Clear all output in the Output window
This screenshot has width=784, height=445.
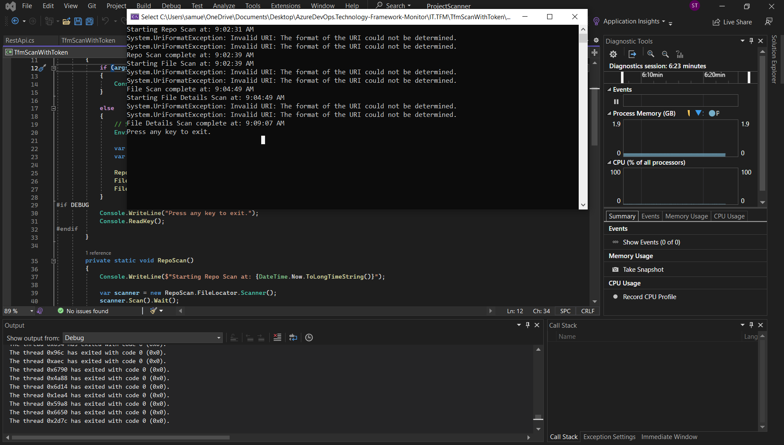[277, 337]
